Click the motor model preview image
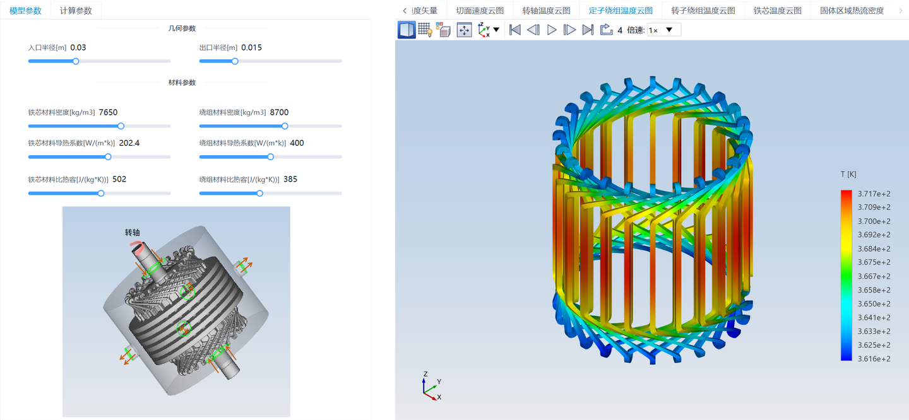 coord(176,312)
